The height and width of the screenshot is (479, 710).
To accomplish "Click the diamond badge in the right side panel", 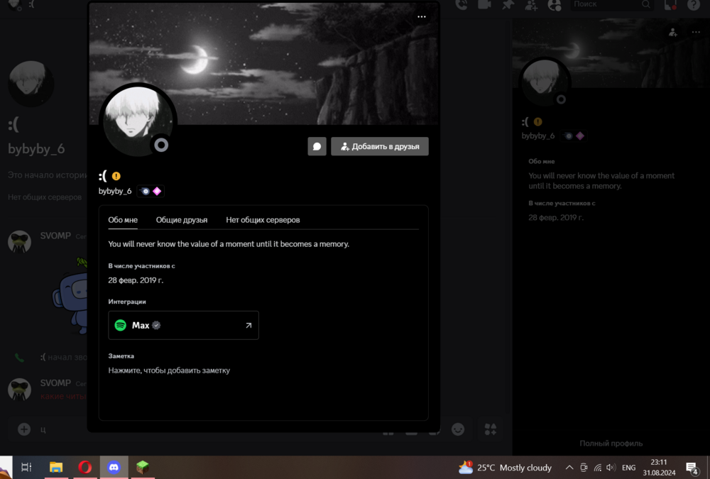I will 580,136.
